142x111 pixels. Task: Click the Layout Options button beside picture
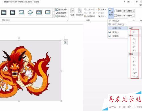(x=65, y=43)
